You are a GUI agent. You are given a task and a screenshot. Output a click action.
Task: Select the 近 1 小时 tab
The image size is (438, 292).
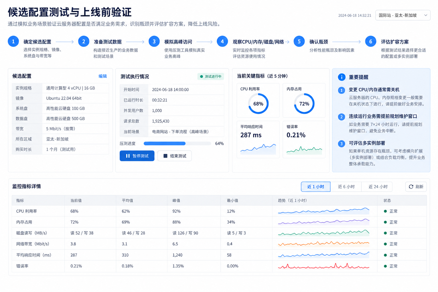315,186
